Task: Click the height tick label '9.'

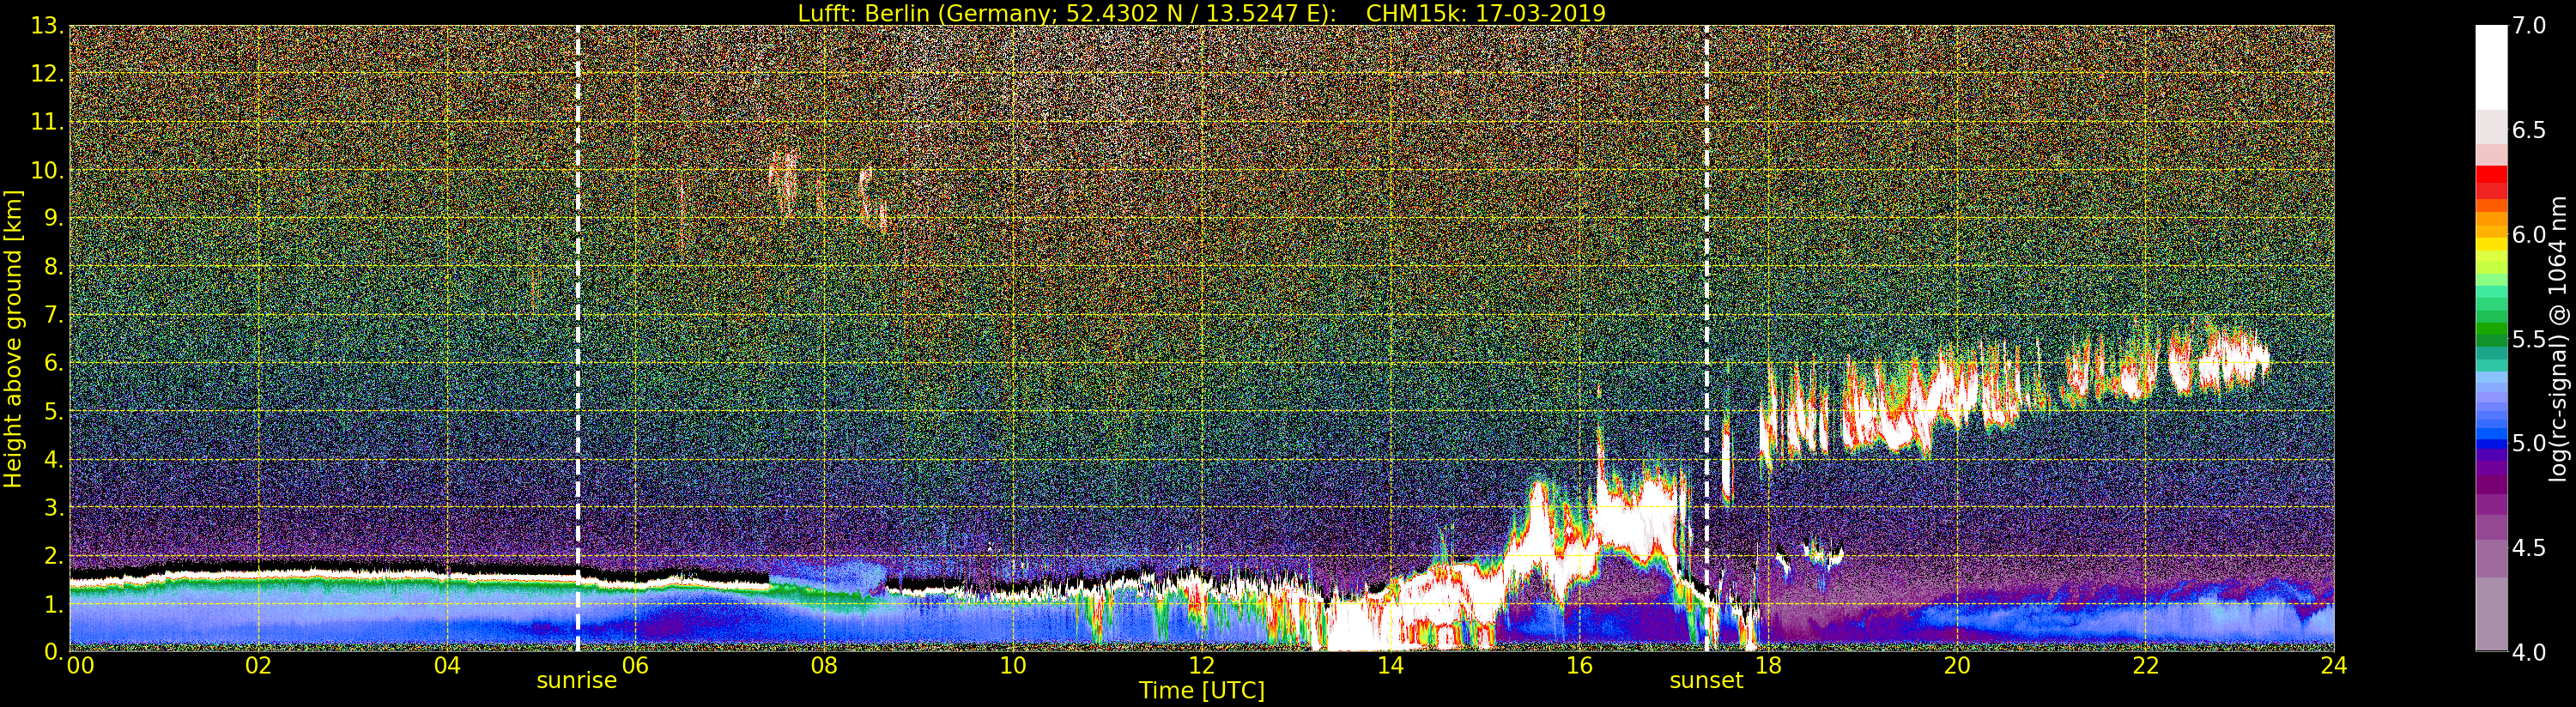Action: 53,218
